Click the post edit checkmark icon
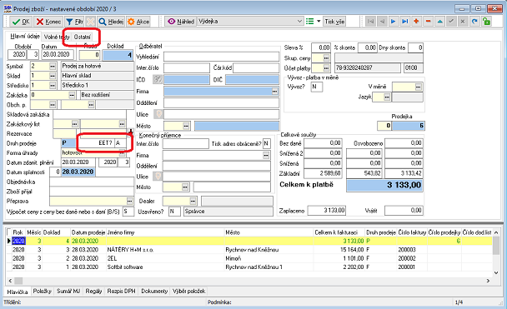 (451, 22)
